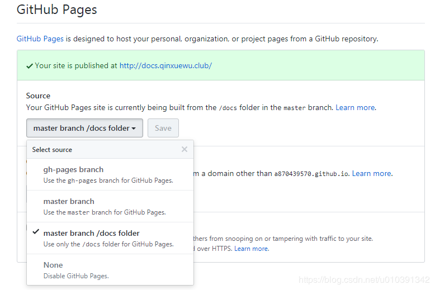Screen dimensions: 435x290
Task: Open Learn more link about HTTPS
Action: pyautogui.click(x=252, y=248)
